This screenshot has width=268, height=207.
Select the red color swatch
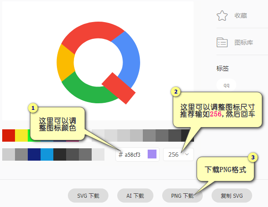pyautogui.click(x=8, y=135)
